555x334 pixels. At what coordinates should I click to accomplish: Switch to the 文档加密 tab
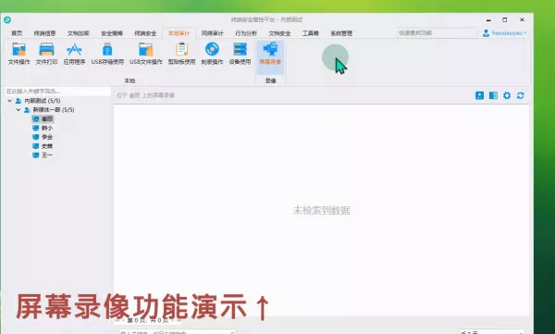click(79, 33)
